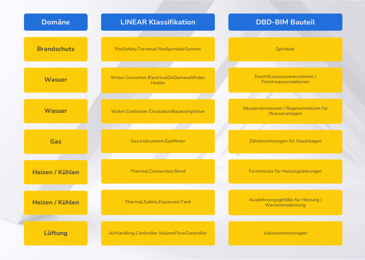Image resolution: width=365 pixels, height=260 pixels.
Task: Select Durchflusswassererwärmer / Frischwasserstationen cell
Action: [x=285, y=80]
